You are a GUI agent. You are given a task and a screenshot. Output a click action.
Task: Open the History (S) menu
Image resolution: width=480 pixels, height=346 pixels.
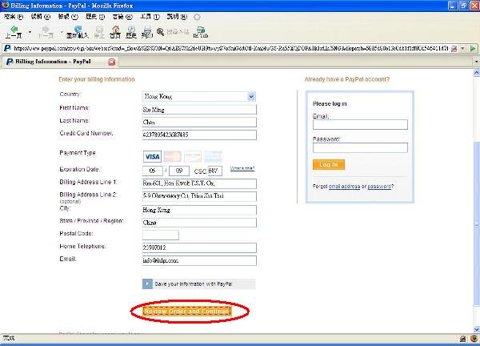[95, 17]
